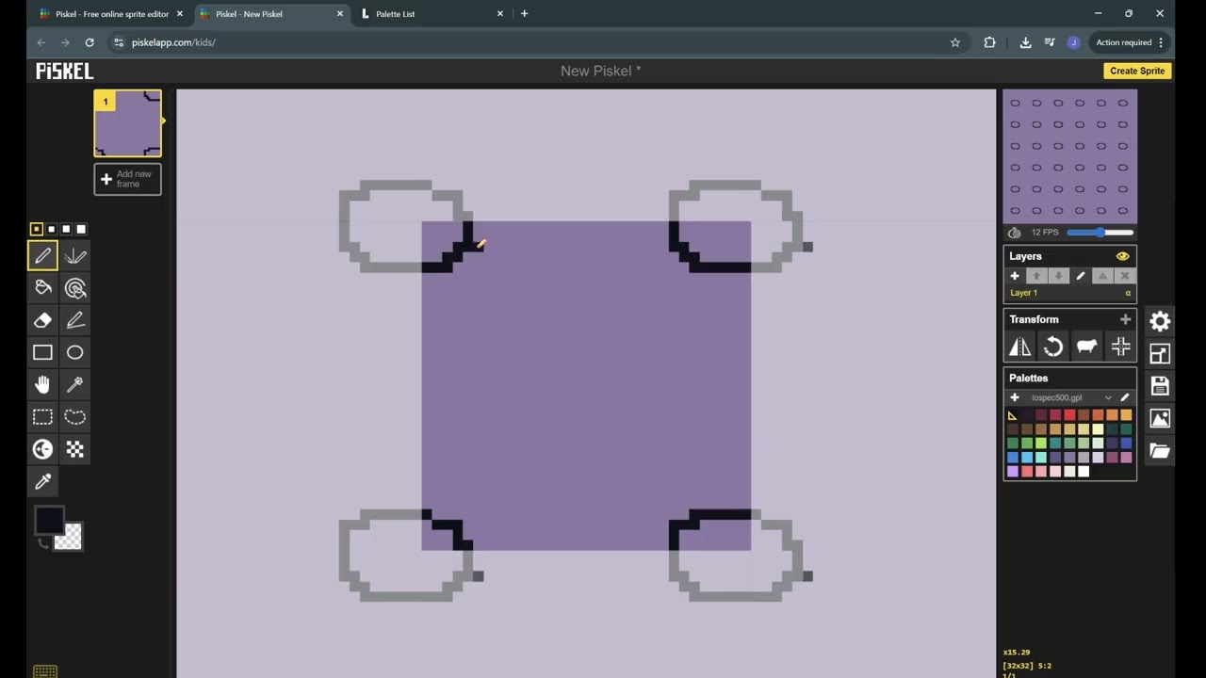Reload the browser page

point(90,42)
